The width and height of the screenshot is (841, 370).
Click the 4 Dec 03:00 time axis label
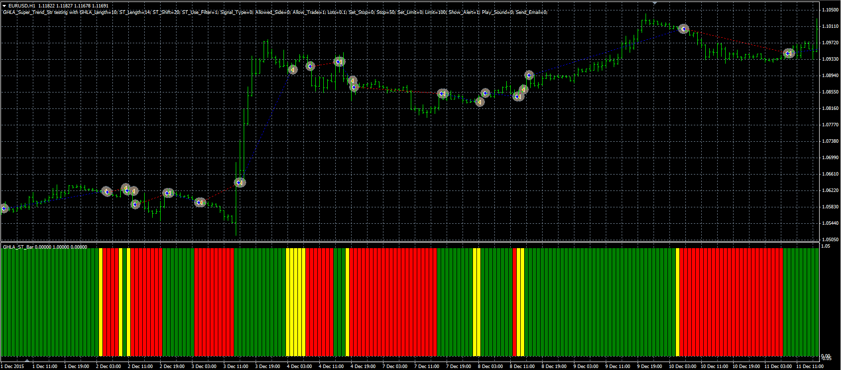click(299, 367)
